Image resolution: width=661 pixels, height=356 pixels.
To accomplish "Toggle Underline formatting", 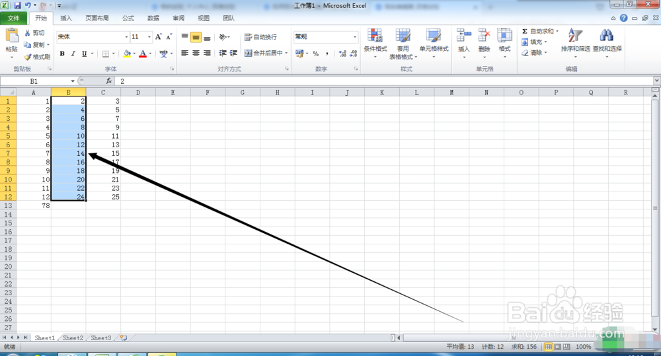I will [x=85, y=53].
